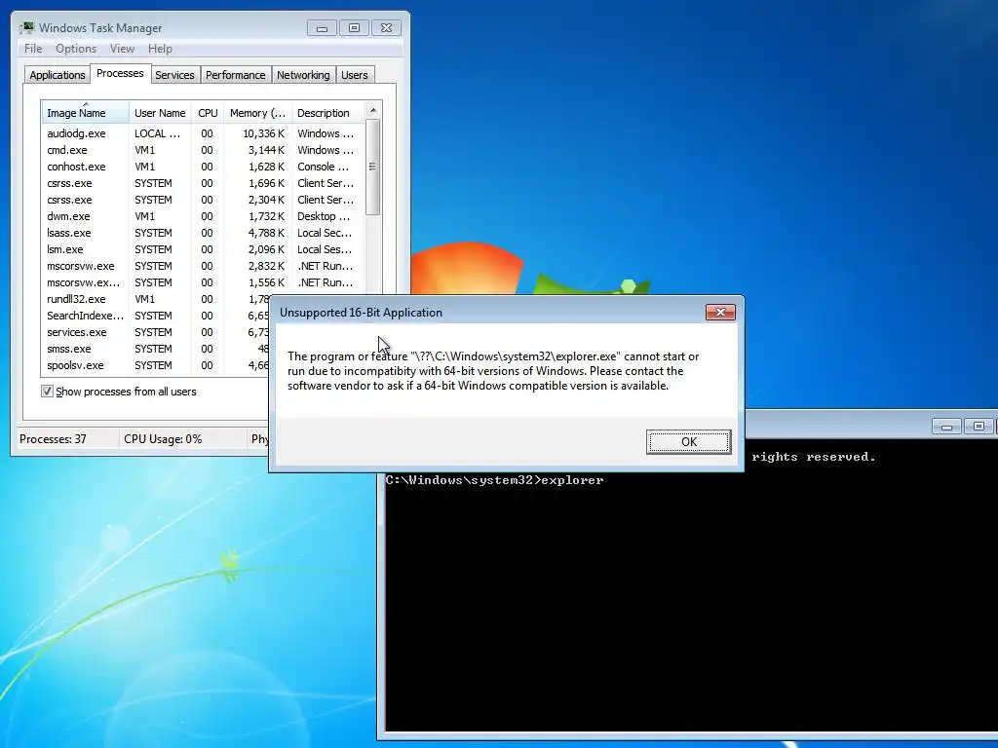The height and width of the screenshot is (748, 998).
Task: Sort by Image Name column header
Action: point(86,113)
